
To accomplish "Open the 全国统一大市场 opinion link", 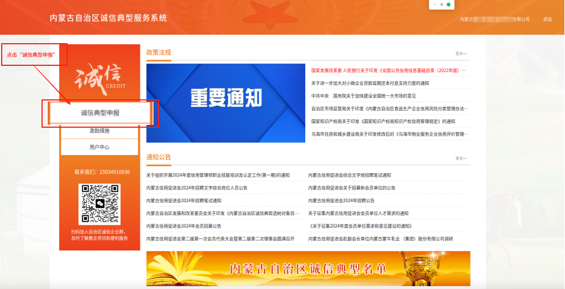I will (363, 96).
